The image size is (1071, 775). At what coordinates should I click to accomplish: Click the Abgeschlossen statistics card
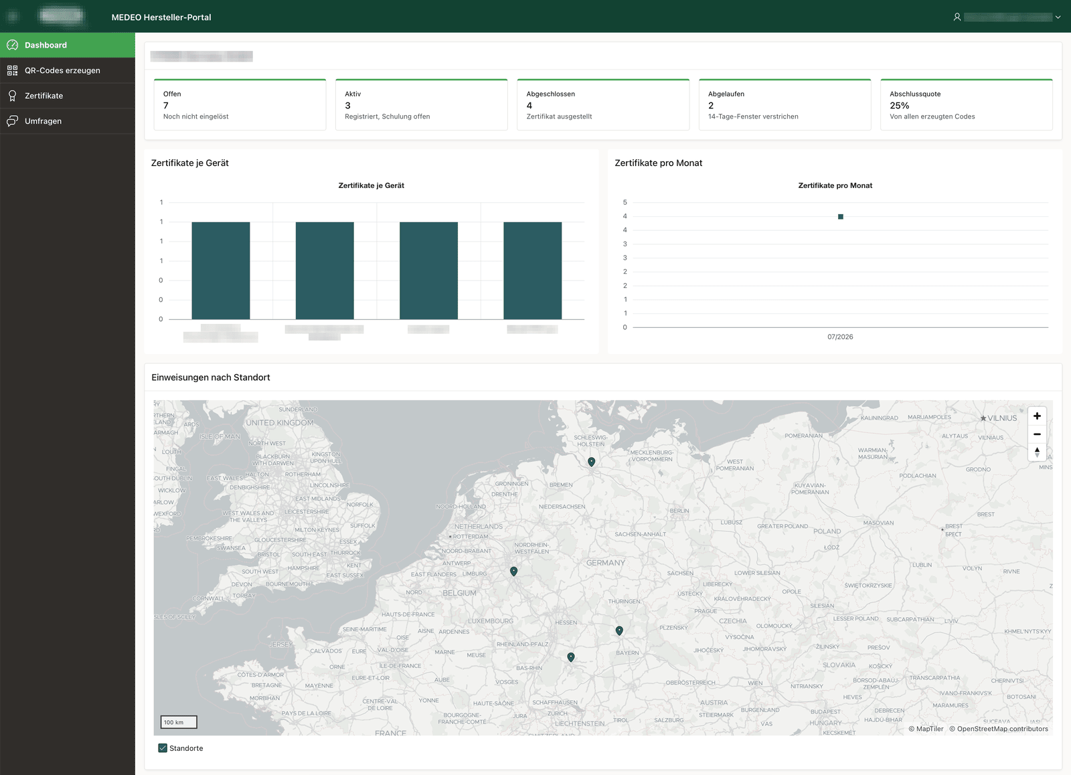click(603, 104)
